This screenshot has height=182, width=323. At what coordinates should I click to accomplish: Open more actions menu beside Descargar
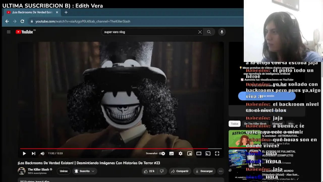(x=221, y=171)
